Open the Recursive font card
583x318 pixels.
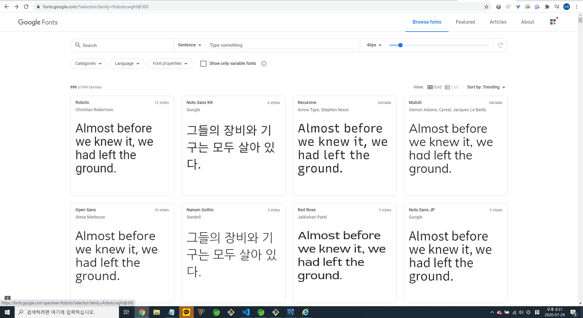[x=345, y=146]
